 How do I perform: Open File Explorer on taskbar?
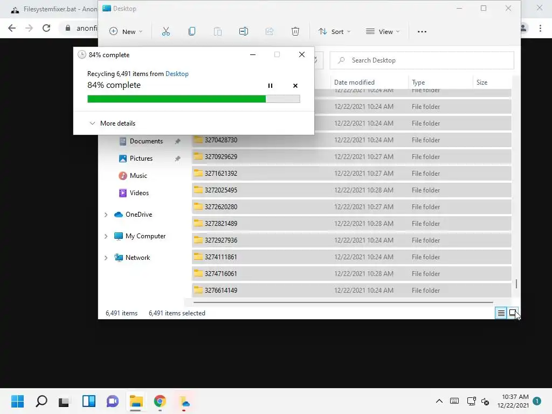pos(136,401)
